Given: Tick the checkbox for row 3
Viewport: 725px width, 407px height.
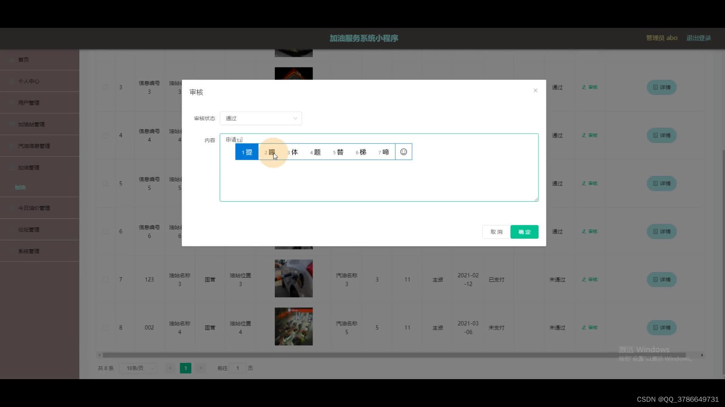Looking at the screenshot, I should (x=105, y=87).
